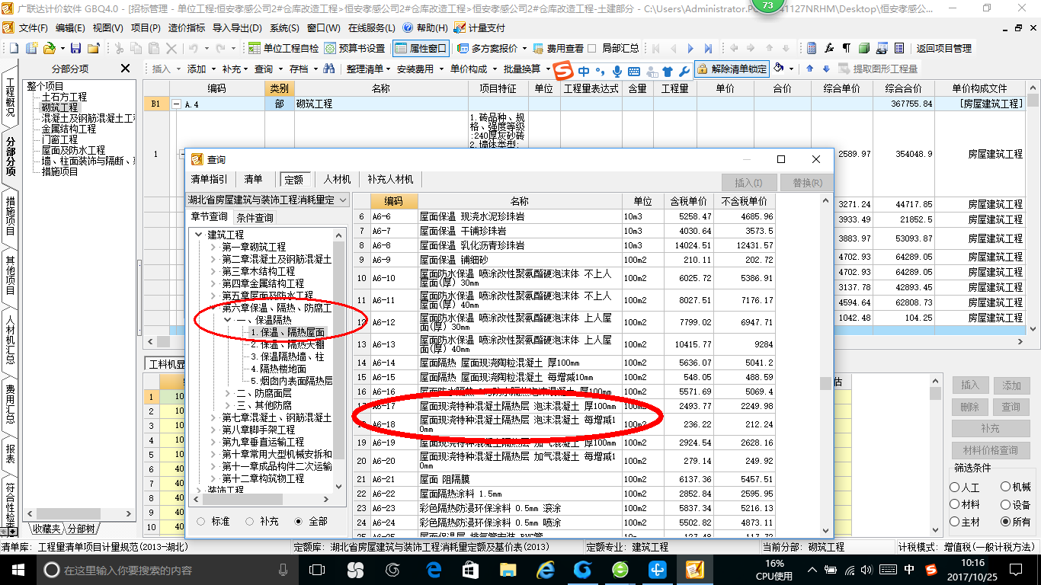
Task: Switch to 人材机 tab in query dialog
Action: point(337,180)
